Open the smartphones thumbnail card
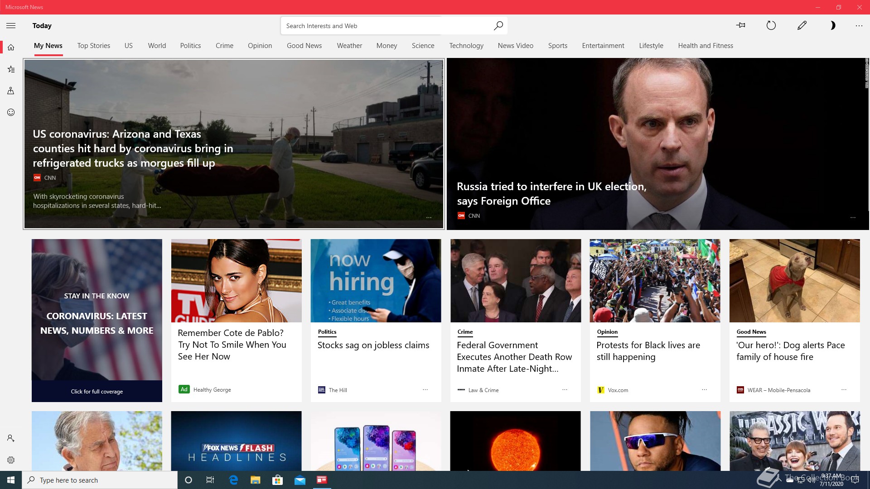Viewport: 870px width, 489px height. tap(376, 441)
